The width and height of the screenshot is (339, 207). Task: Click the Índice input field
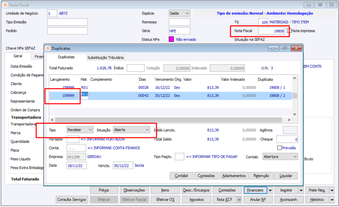click(x=136, y=68)
